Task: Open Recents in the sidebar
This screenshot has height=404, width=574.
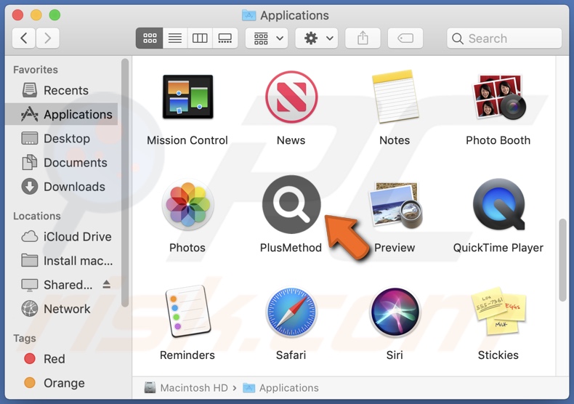Action: (61, 90)
